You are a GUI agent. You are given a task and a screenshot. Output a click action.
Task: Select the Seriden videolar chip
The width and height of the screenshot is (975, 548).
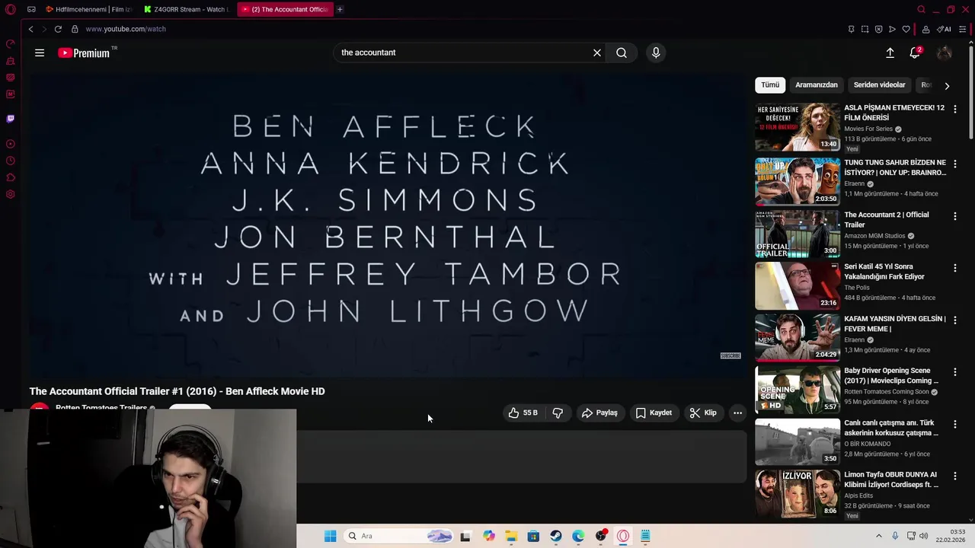tap(880, 85)
